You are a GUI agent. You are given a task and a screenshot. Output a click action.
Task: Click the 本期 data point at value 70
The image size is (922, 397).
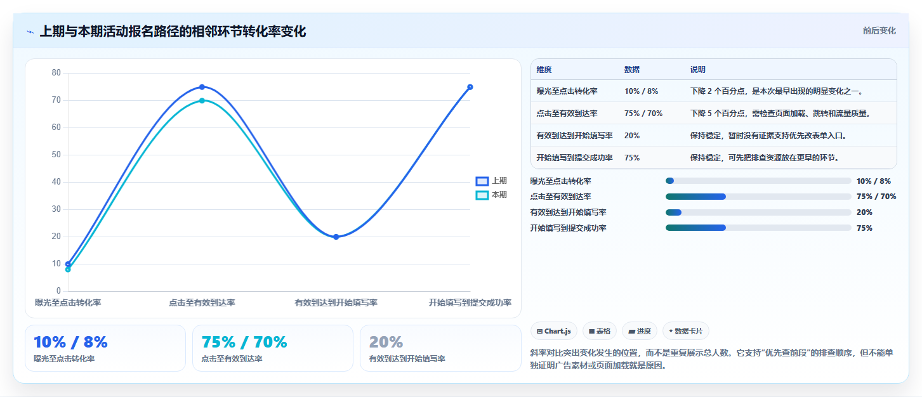point(202,100)
